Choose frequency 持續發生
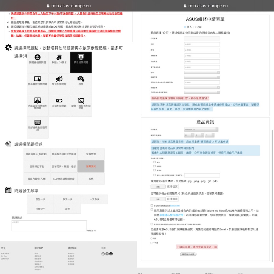The width and height of the screenshot is (274, 274). 40,209
